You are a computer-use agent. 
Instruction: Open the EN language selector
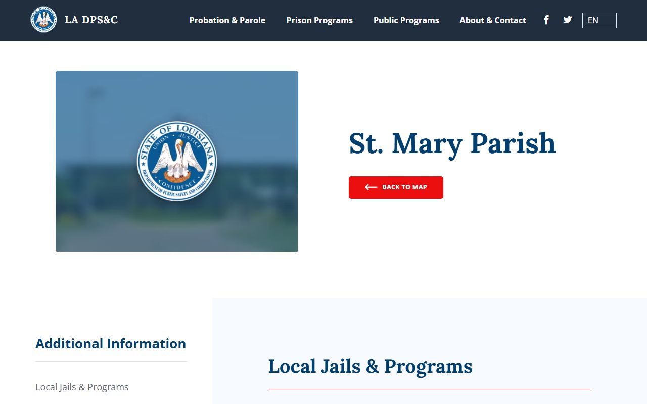coord(599,20)
